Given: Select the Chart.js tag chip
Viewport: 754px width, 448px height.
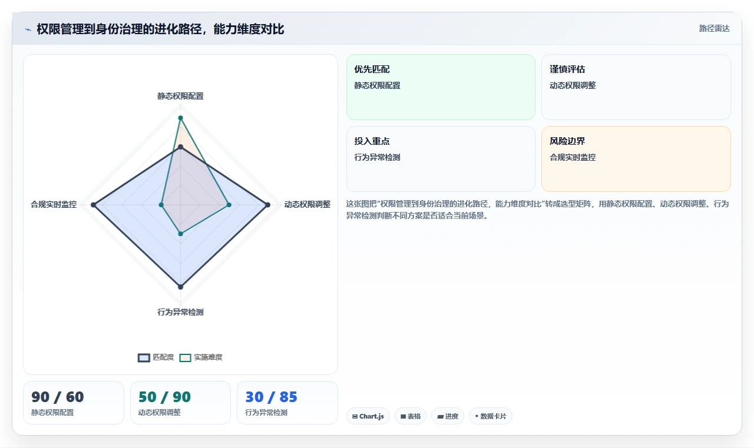Looking at the screenshot, I should pyautogui.click(x=368, y=416).
